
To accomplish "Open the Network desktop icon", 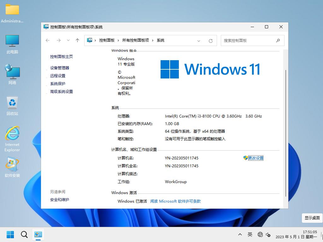I will click(12, 74).
